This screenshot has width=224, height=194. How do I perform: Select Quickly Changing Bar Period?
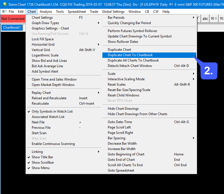(x=149, y=23)
